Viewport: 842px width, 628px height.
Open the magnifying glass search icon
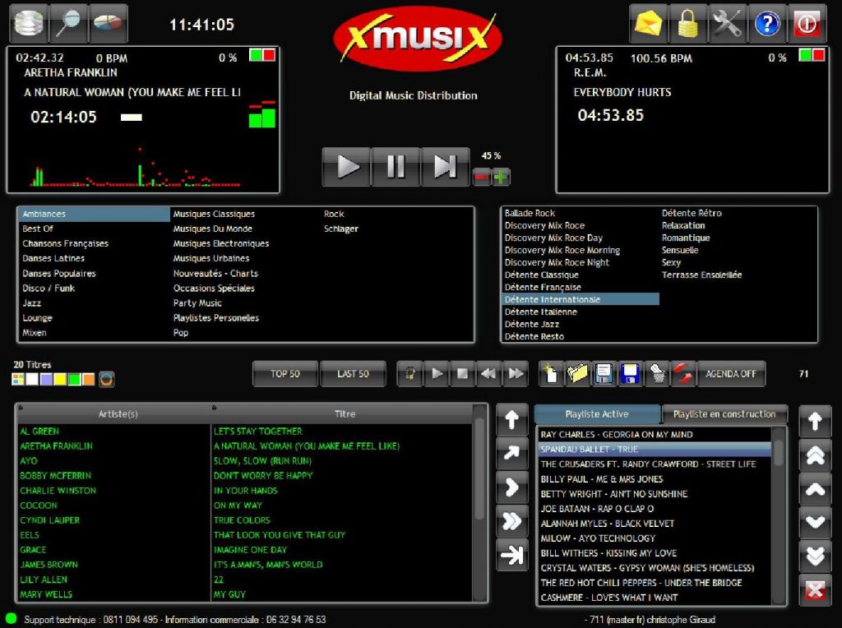point(69,23)
